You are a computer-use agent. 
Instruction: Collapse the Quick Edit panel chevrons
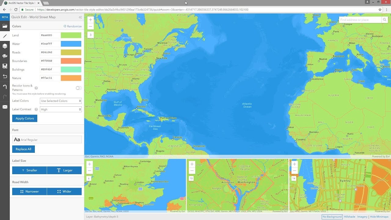[x=80, y=17]
